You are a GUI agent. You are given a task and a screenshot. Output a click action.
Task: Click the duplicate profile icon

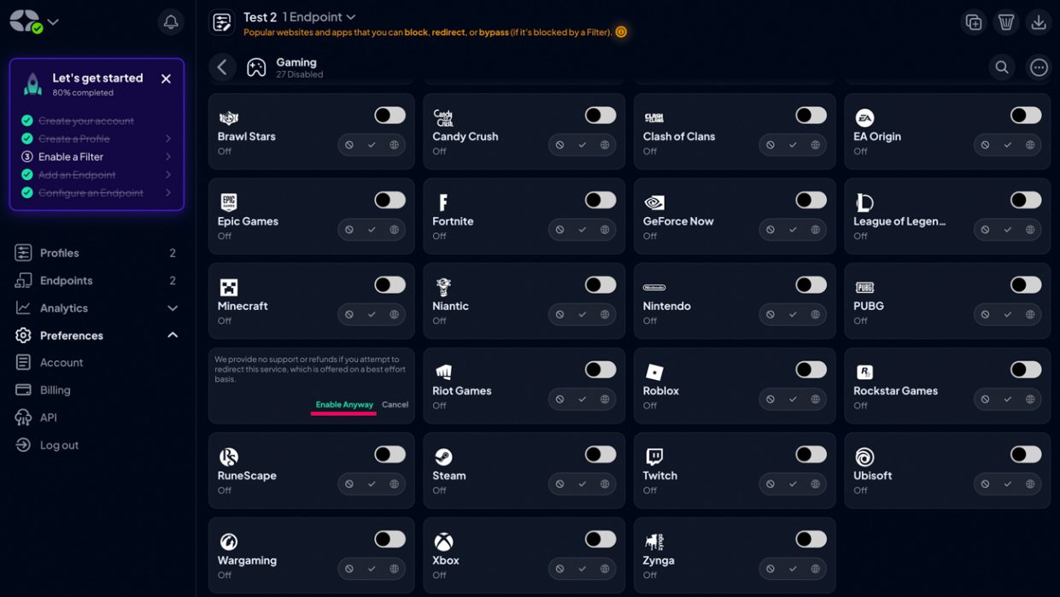[974, 22]
